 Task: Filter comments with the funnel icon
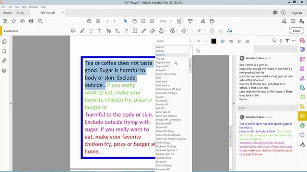(287, 41)
